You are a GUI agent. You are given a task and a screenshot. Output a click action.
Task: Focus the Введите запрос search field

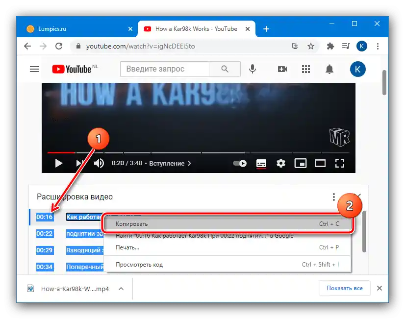165,69
